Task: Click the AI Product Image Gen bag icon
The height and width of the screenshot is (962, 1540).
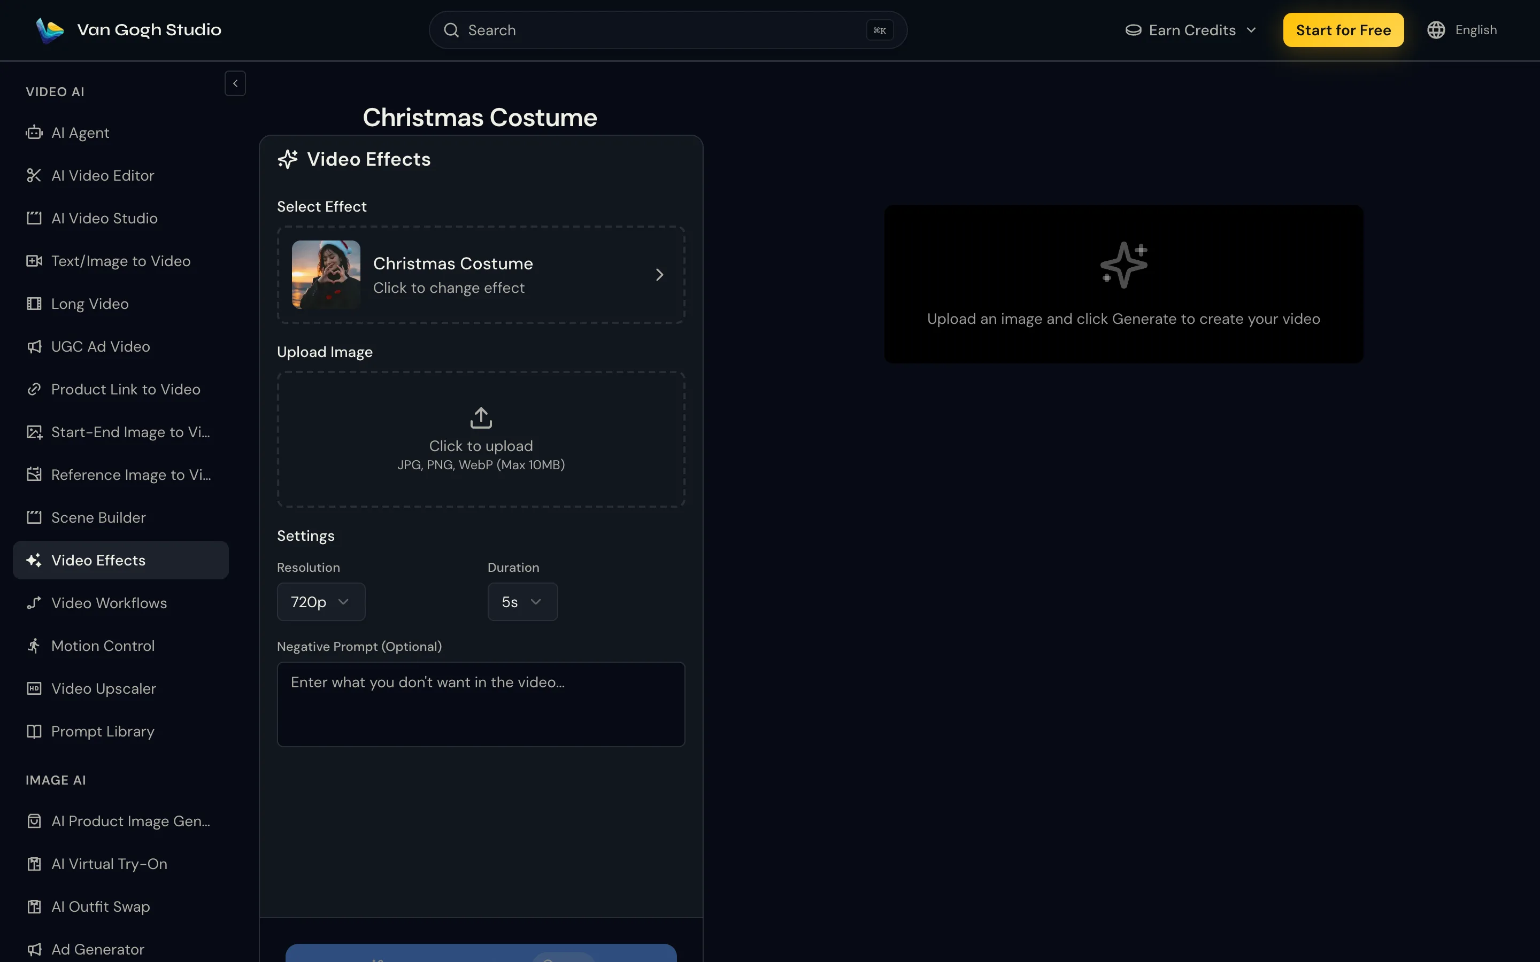Action: [x=34, y=821]
